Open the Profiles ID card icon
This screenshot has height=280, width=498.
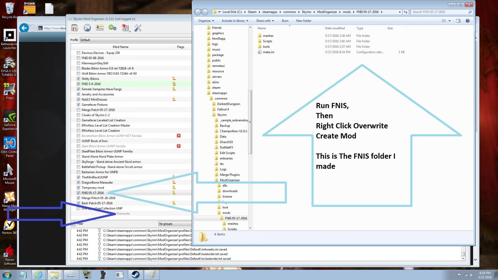click(x=100, y=28)
